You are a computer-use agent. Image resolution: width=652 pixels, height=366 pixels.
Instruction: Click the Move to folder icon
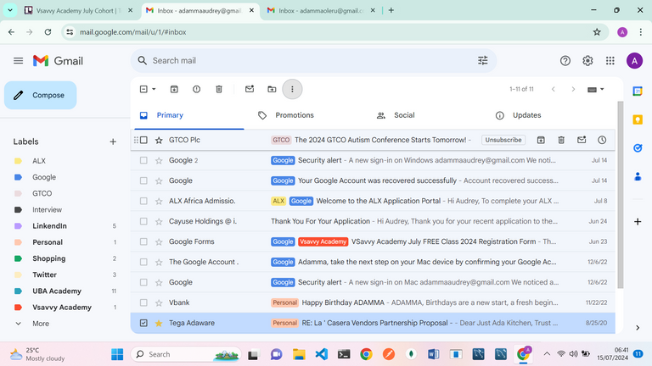pyautogui.click(x=272, y=89)
